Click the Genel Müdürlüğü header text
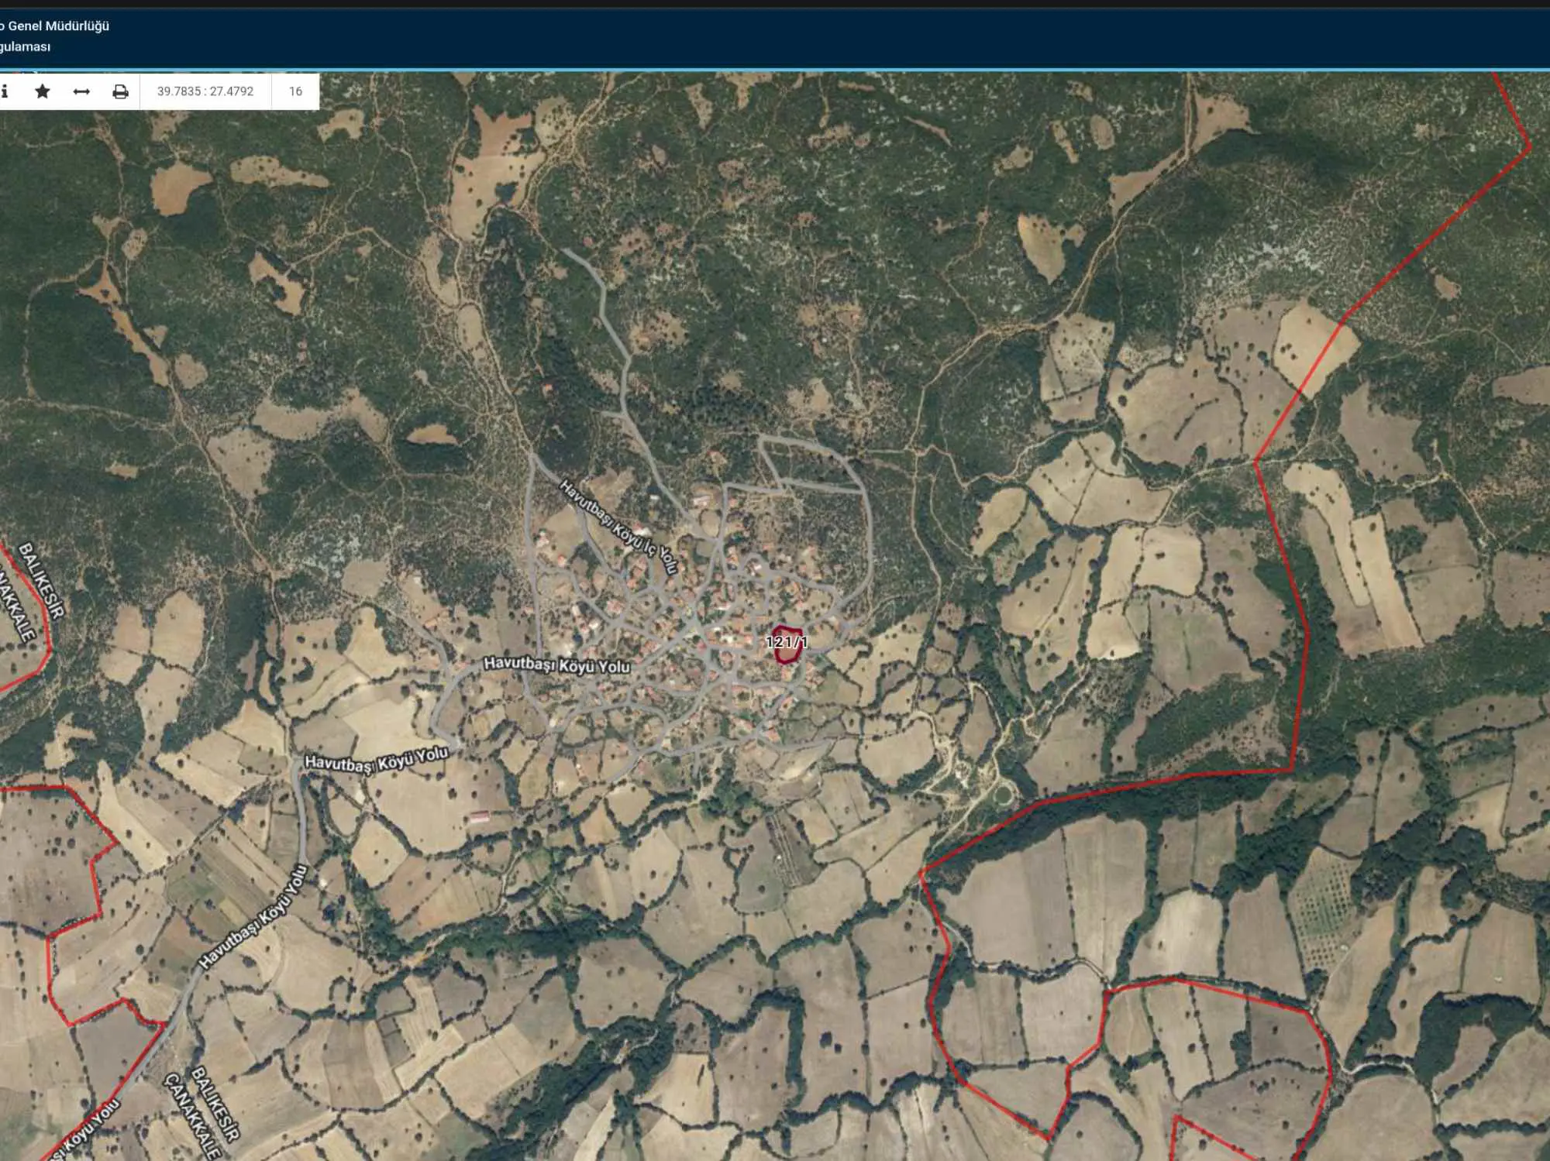The height and width of the screenshot is (1161, 1550). click(x=59, y=26)
